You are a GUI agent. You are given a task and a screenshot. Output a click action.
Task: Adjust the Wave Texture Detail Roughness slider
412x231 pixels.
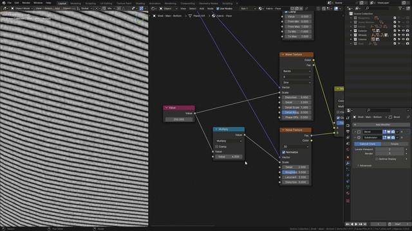point(297,112)
